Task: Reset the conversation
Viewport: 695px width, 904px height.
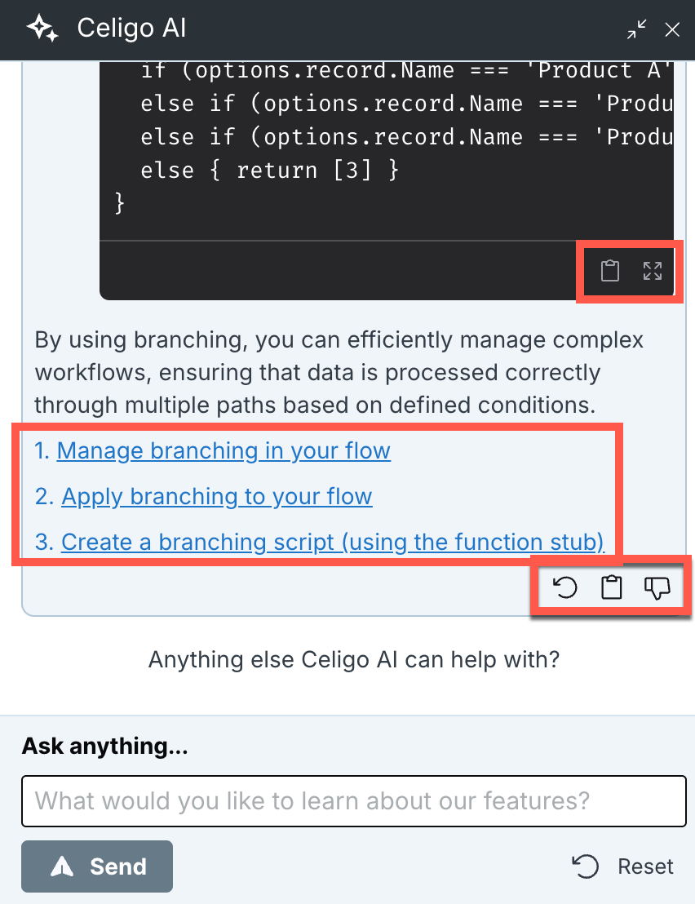Action: [622, 866]
